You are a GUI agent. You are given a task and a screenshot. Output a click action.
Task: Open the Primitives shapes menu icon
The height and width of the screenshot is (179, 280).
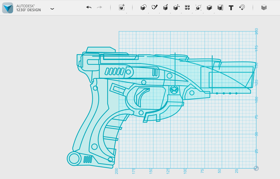pyautogui.click(x=143, y=8)
